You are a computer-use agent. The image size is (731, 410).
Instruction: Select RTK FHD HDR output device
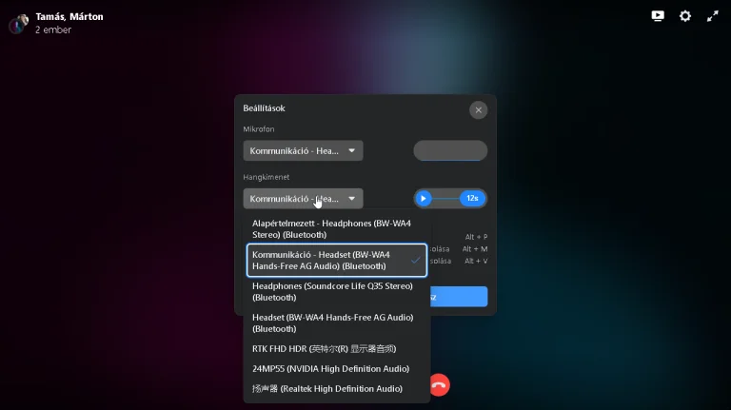(337, 348)
